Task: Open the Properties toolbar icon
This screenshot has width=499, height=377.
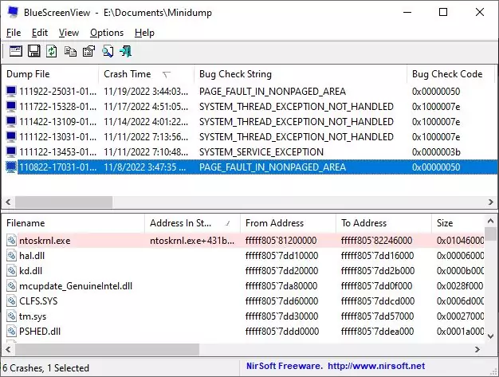Action: click(88, 51)
